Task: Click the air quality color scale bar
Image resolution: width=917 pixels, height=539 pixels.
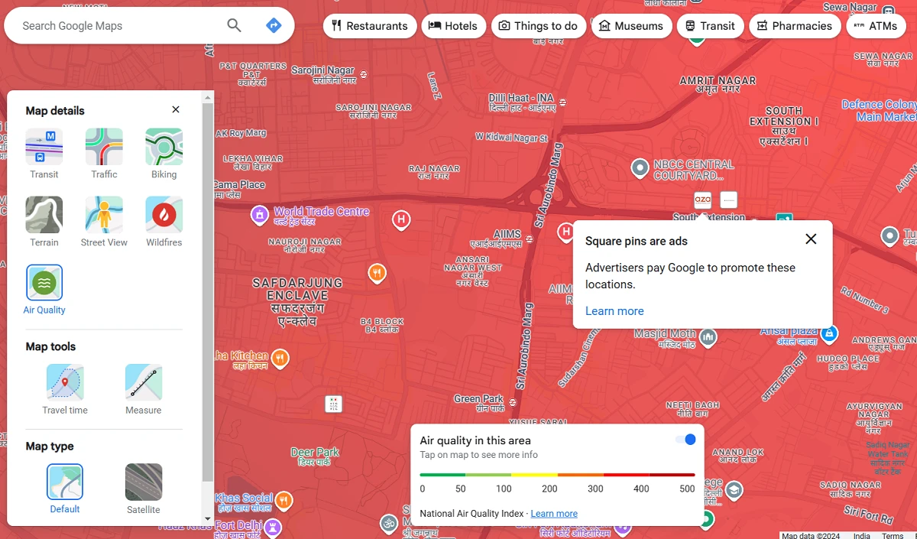Action: 557,475
